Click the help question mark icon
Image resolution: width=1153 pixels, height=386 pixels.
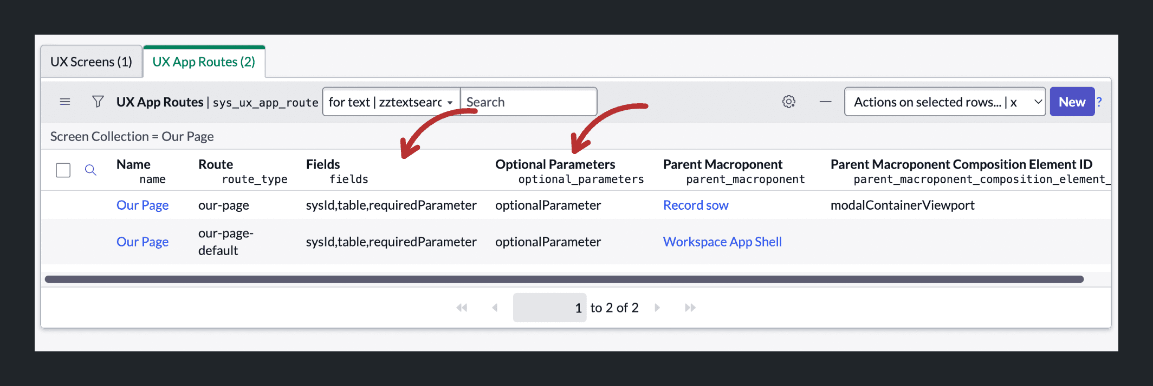point(1099,102)
